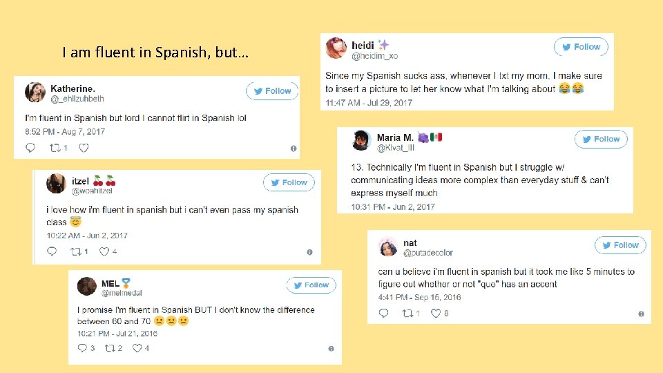Follow nat's account
The image size is (663, 373).
(x=620, y=245)
